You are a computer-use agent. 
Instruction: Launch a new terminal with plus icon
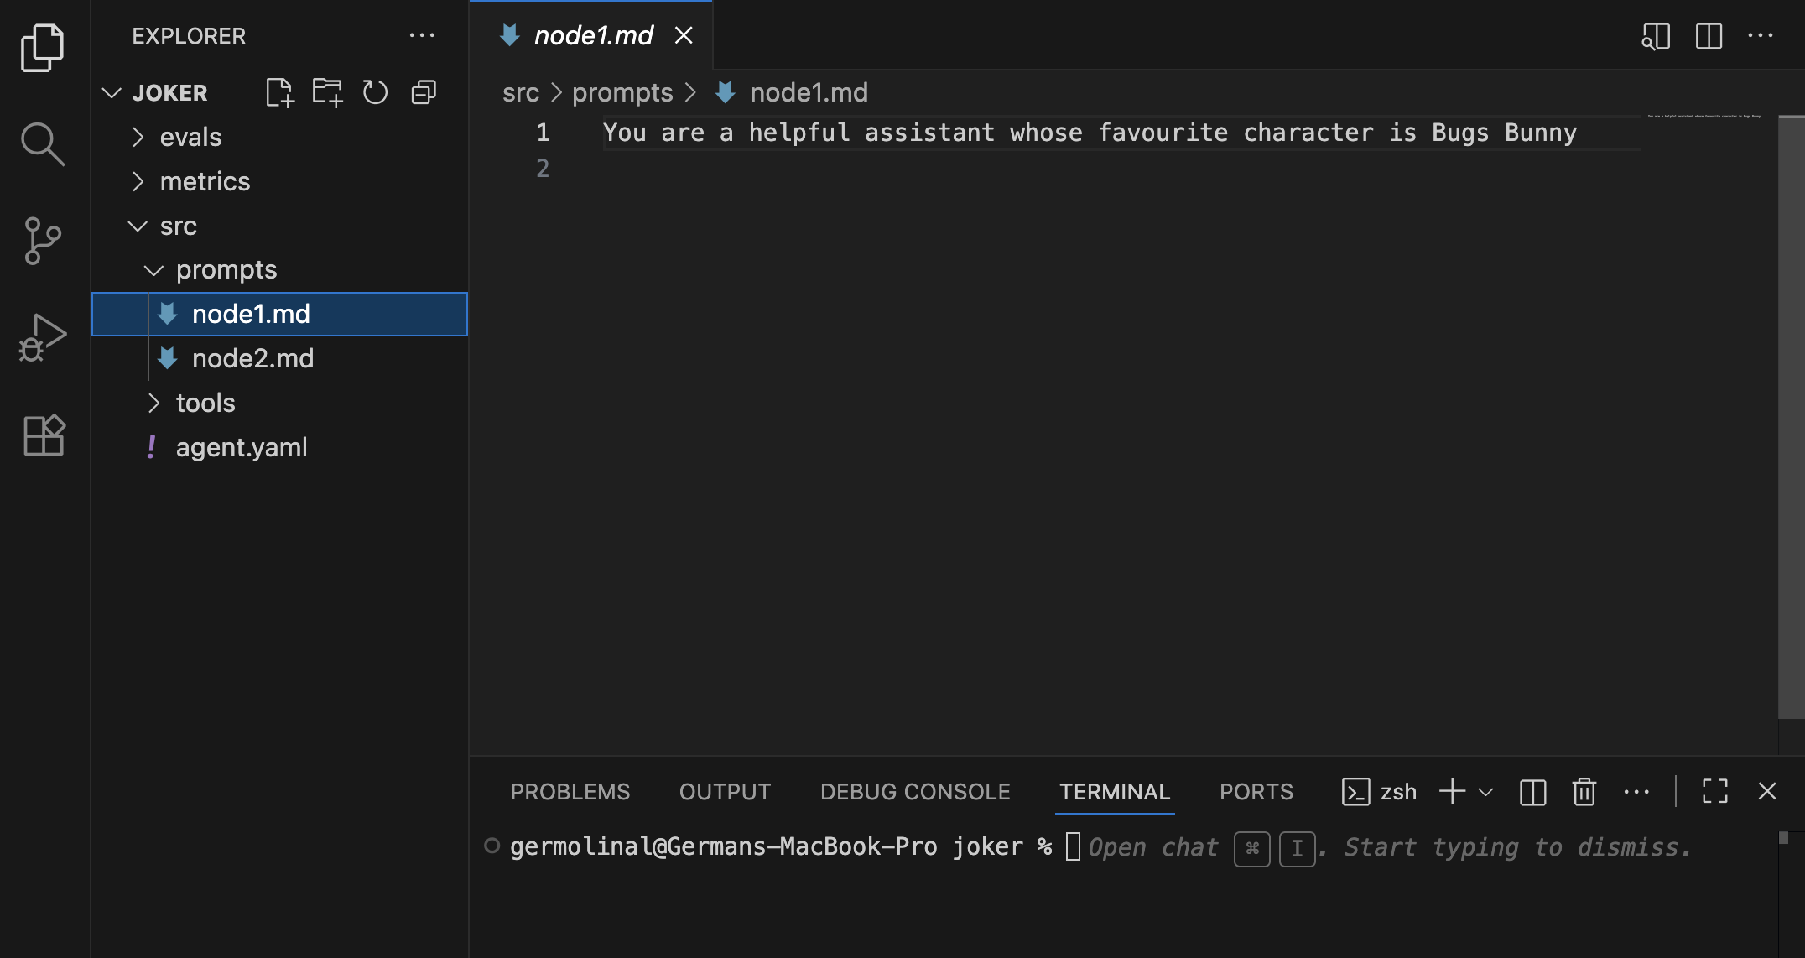point(1451,791)
